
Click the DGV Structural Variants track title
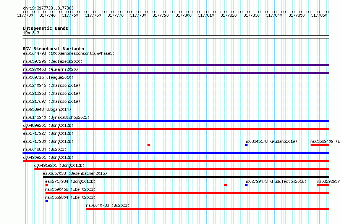53,49
